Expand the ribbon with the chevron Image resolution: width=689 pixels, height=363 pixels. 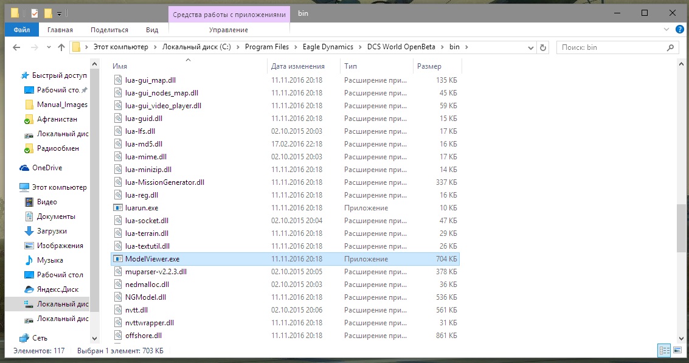(x=666, y=29)
